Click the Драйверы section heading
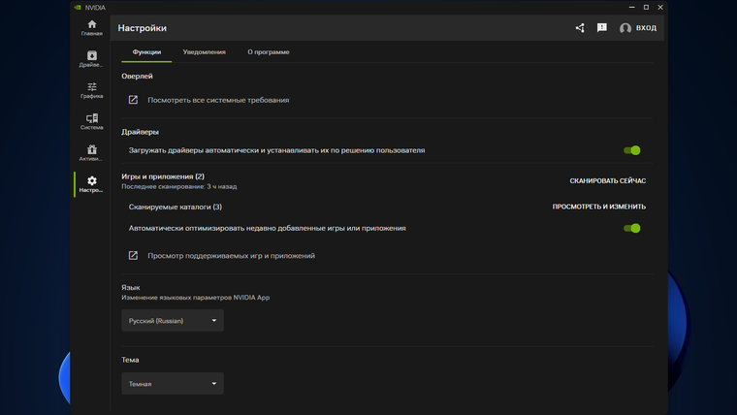Image resolution: width=737 pixels, height=415 pixels. (x=140, y=132)
